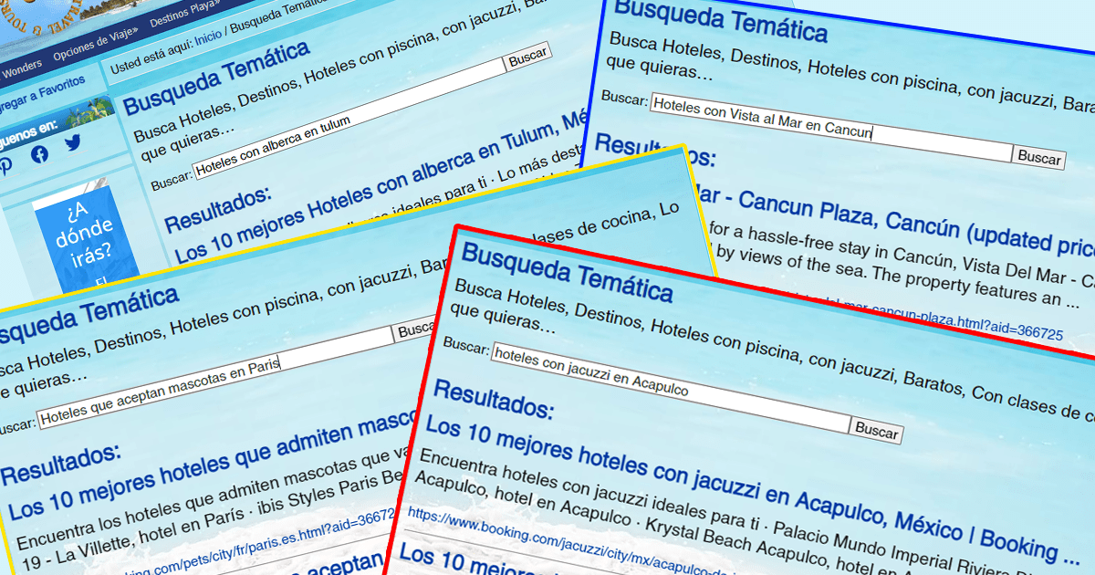This screenshot has width=1095, height=575.
Task: Open 'hoteles con jacuzzi en Acapulco, México' result
Action: (x=753, y=490)
